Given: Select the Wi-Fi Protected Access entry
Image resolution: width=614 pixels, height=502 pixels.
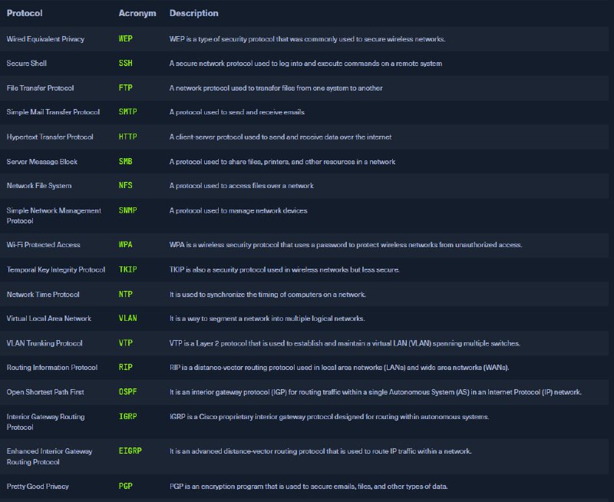Looking at the screenshot, I should pos(43,245).
